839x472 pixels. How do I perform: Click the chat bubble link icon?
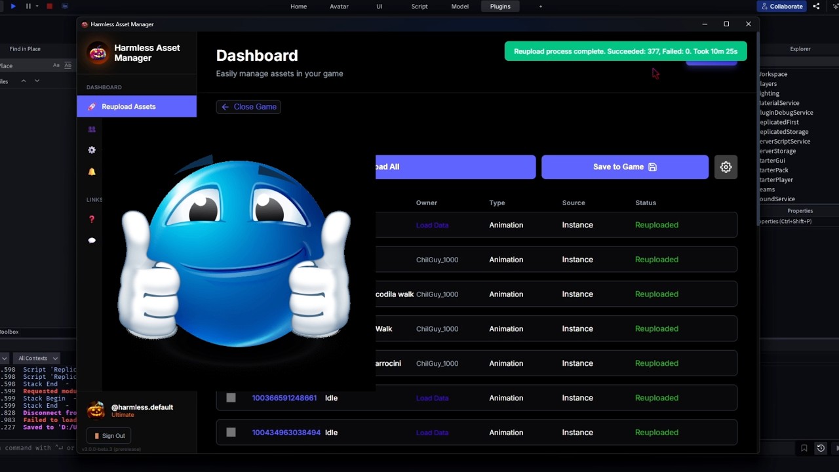pos(92,241)
